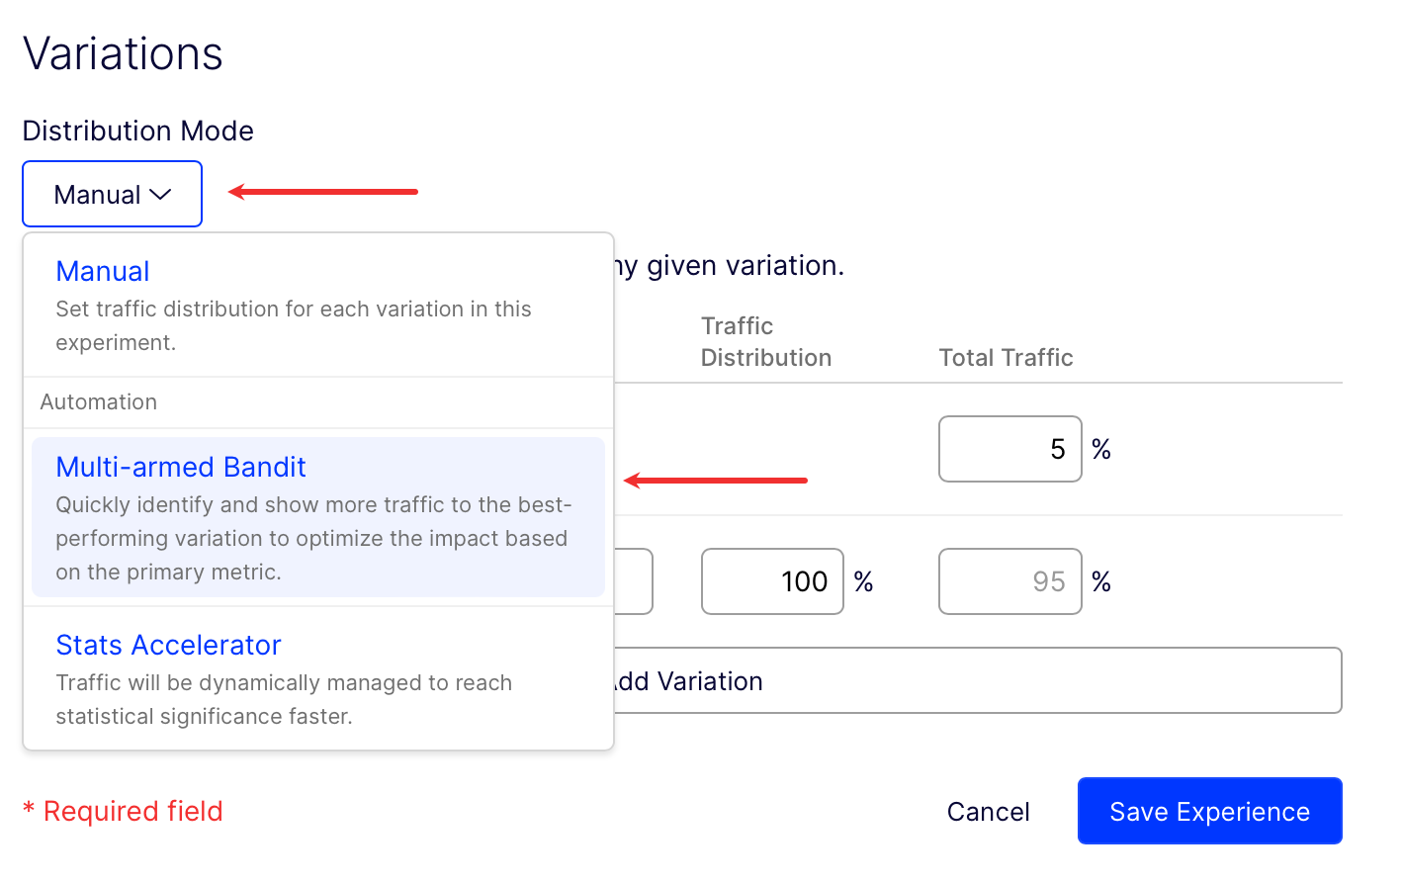Click the Multi-armed Bandit description text
1402x884 pixels.
(311, 539)
